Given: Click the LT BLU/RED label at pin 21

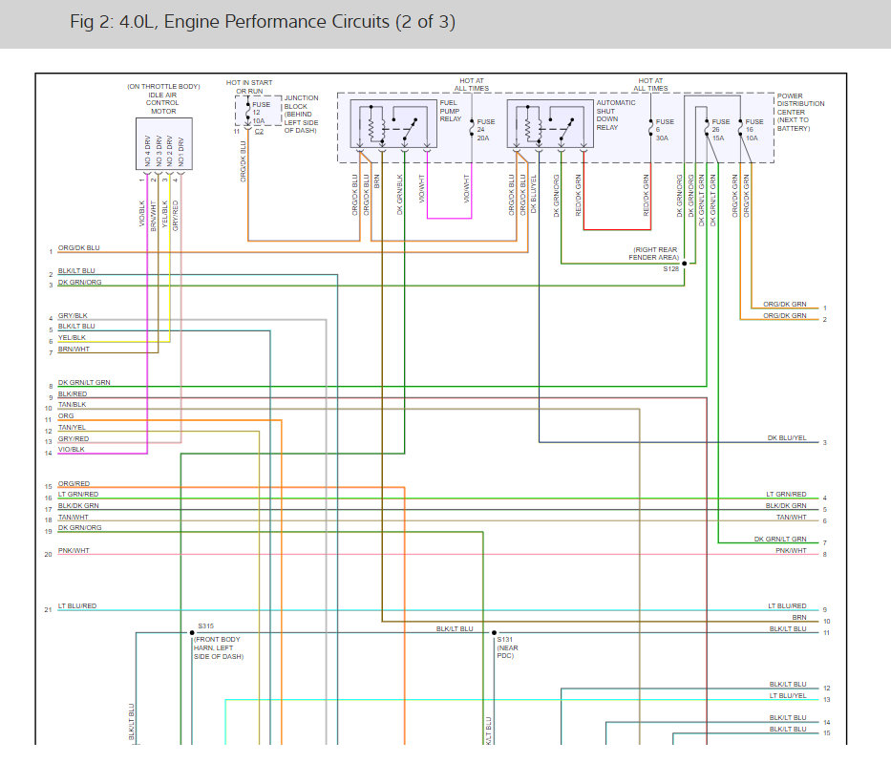Looking at the screenshot, I should click(77, 606).
